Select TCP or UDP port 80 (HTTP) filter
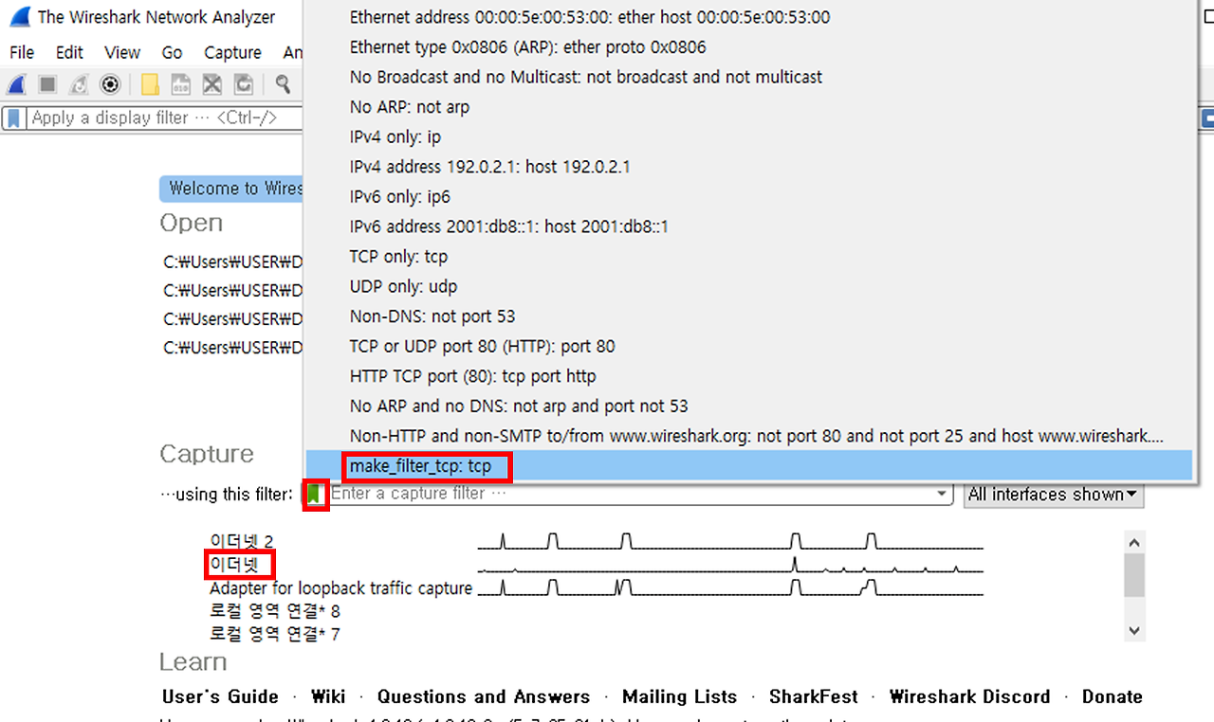The width and height of the screenshot is (1214, 722). (x=747, y=347)
